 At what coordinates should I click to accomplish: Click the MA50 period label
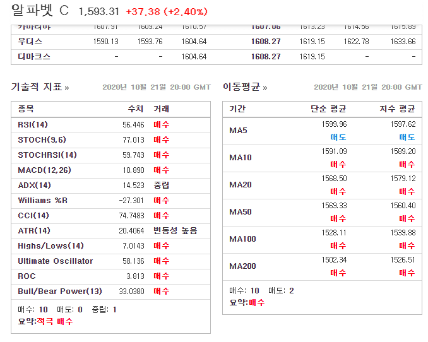coord(241,212)
